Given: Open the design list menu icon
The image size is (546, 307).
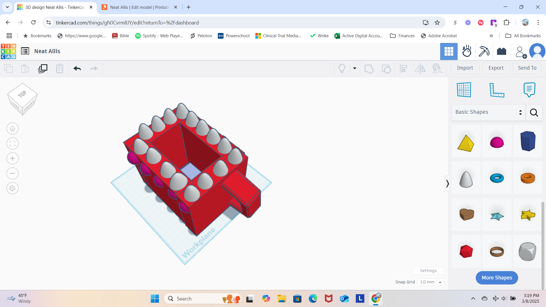Looking at the screenshot, I should point(25,51).
